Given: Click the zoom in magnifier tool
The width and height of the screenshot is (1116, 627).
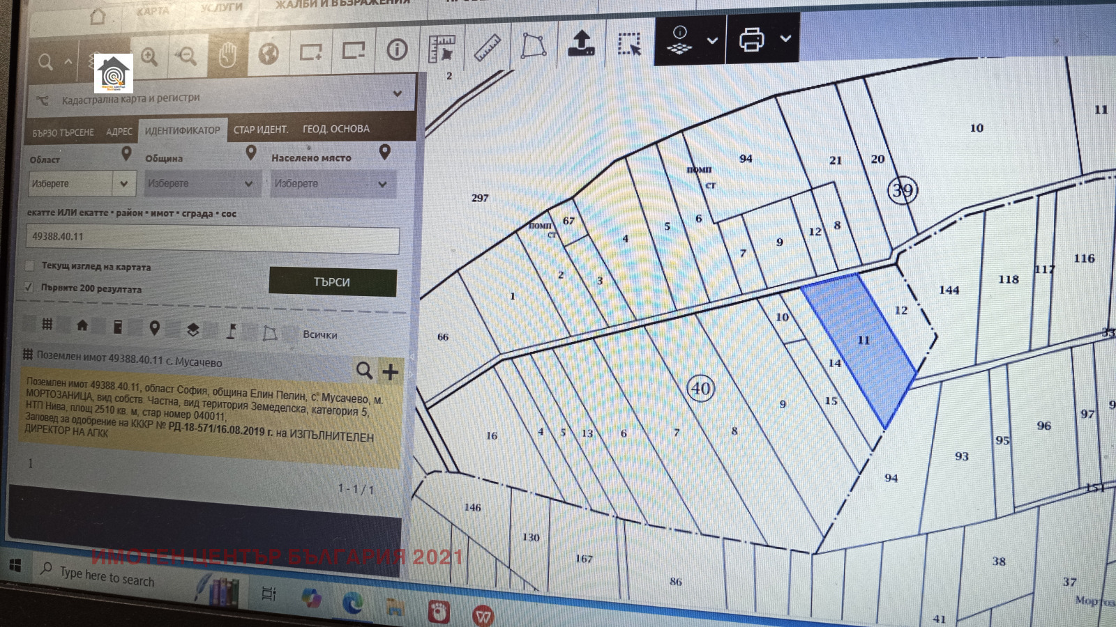Looking at the screenshot, I should (149, 56).
